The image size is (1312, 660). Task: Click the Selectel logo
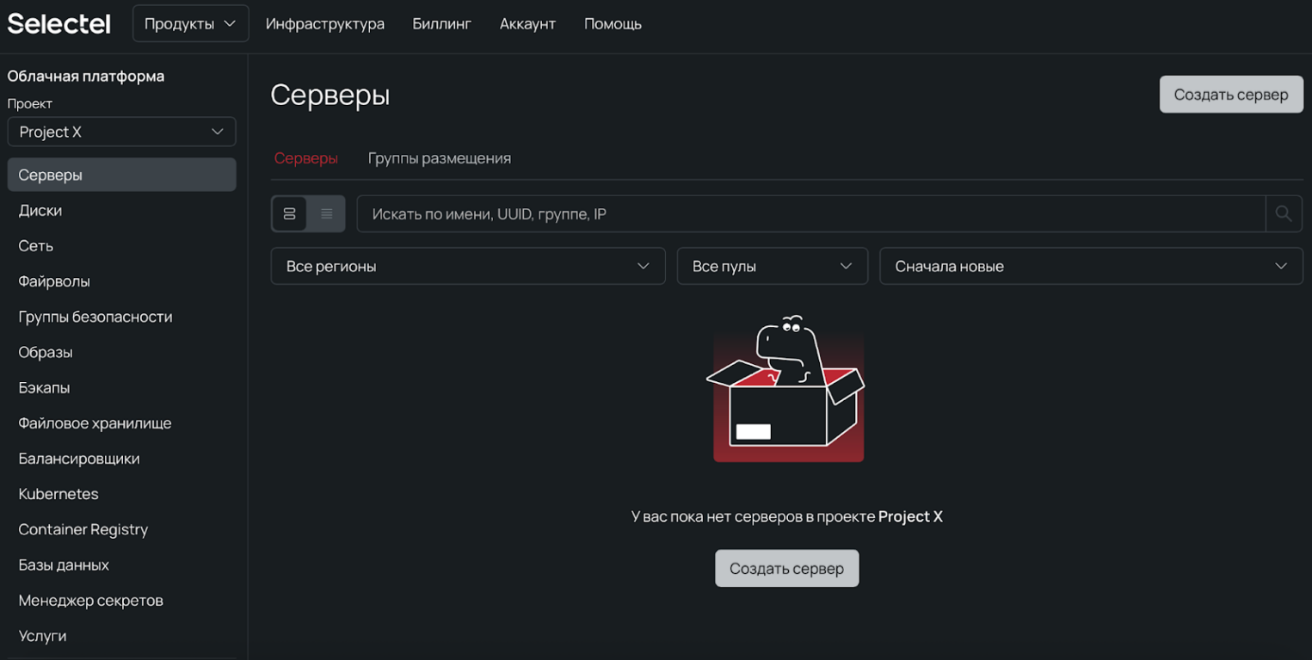[x=59, y=23]
